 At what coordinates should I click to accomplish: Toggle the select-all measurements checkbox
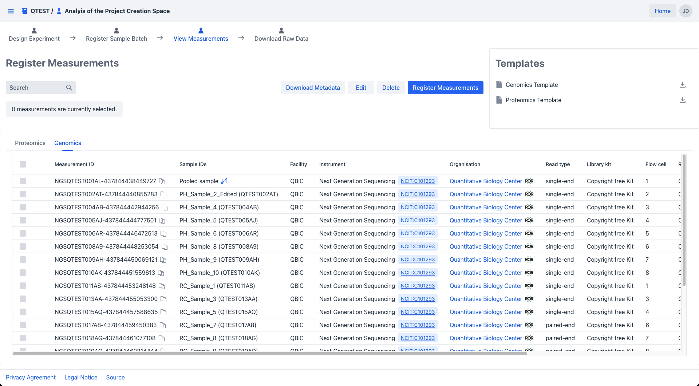pyautogui.click(x=23, y=164)
